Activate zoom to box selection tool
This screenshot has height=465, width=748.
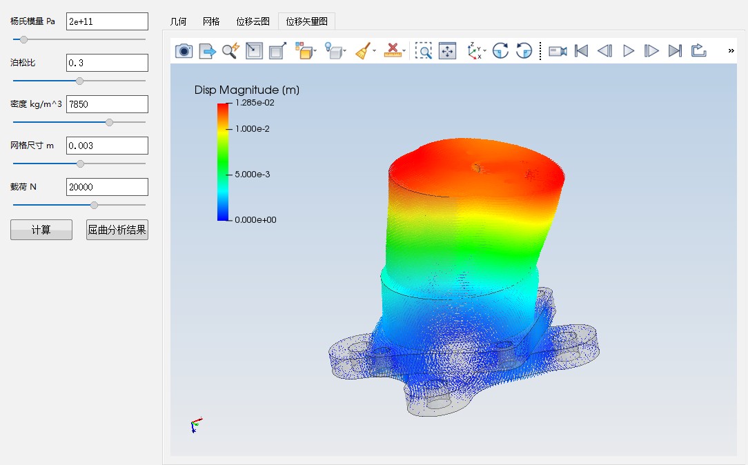tap(423, 51)
